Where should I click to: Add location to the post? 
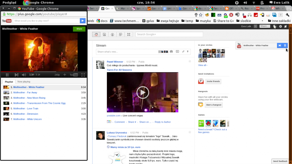pyautogui.click(x=188, y=51)
